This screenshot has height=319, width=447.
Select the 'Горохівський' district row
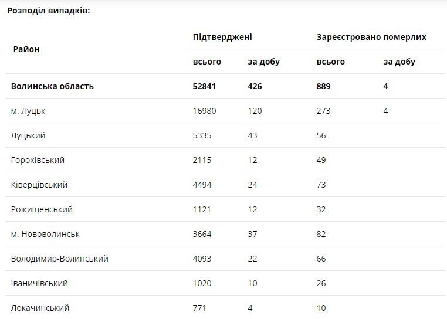[x=38, y=160]
